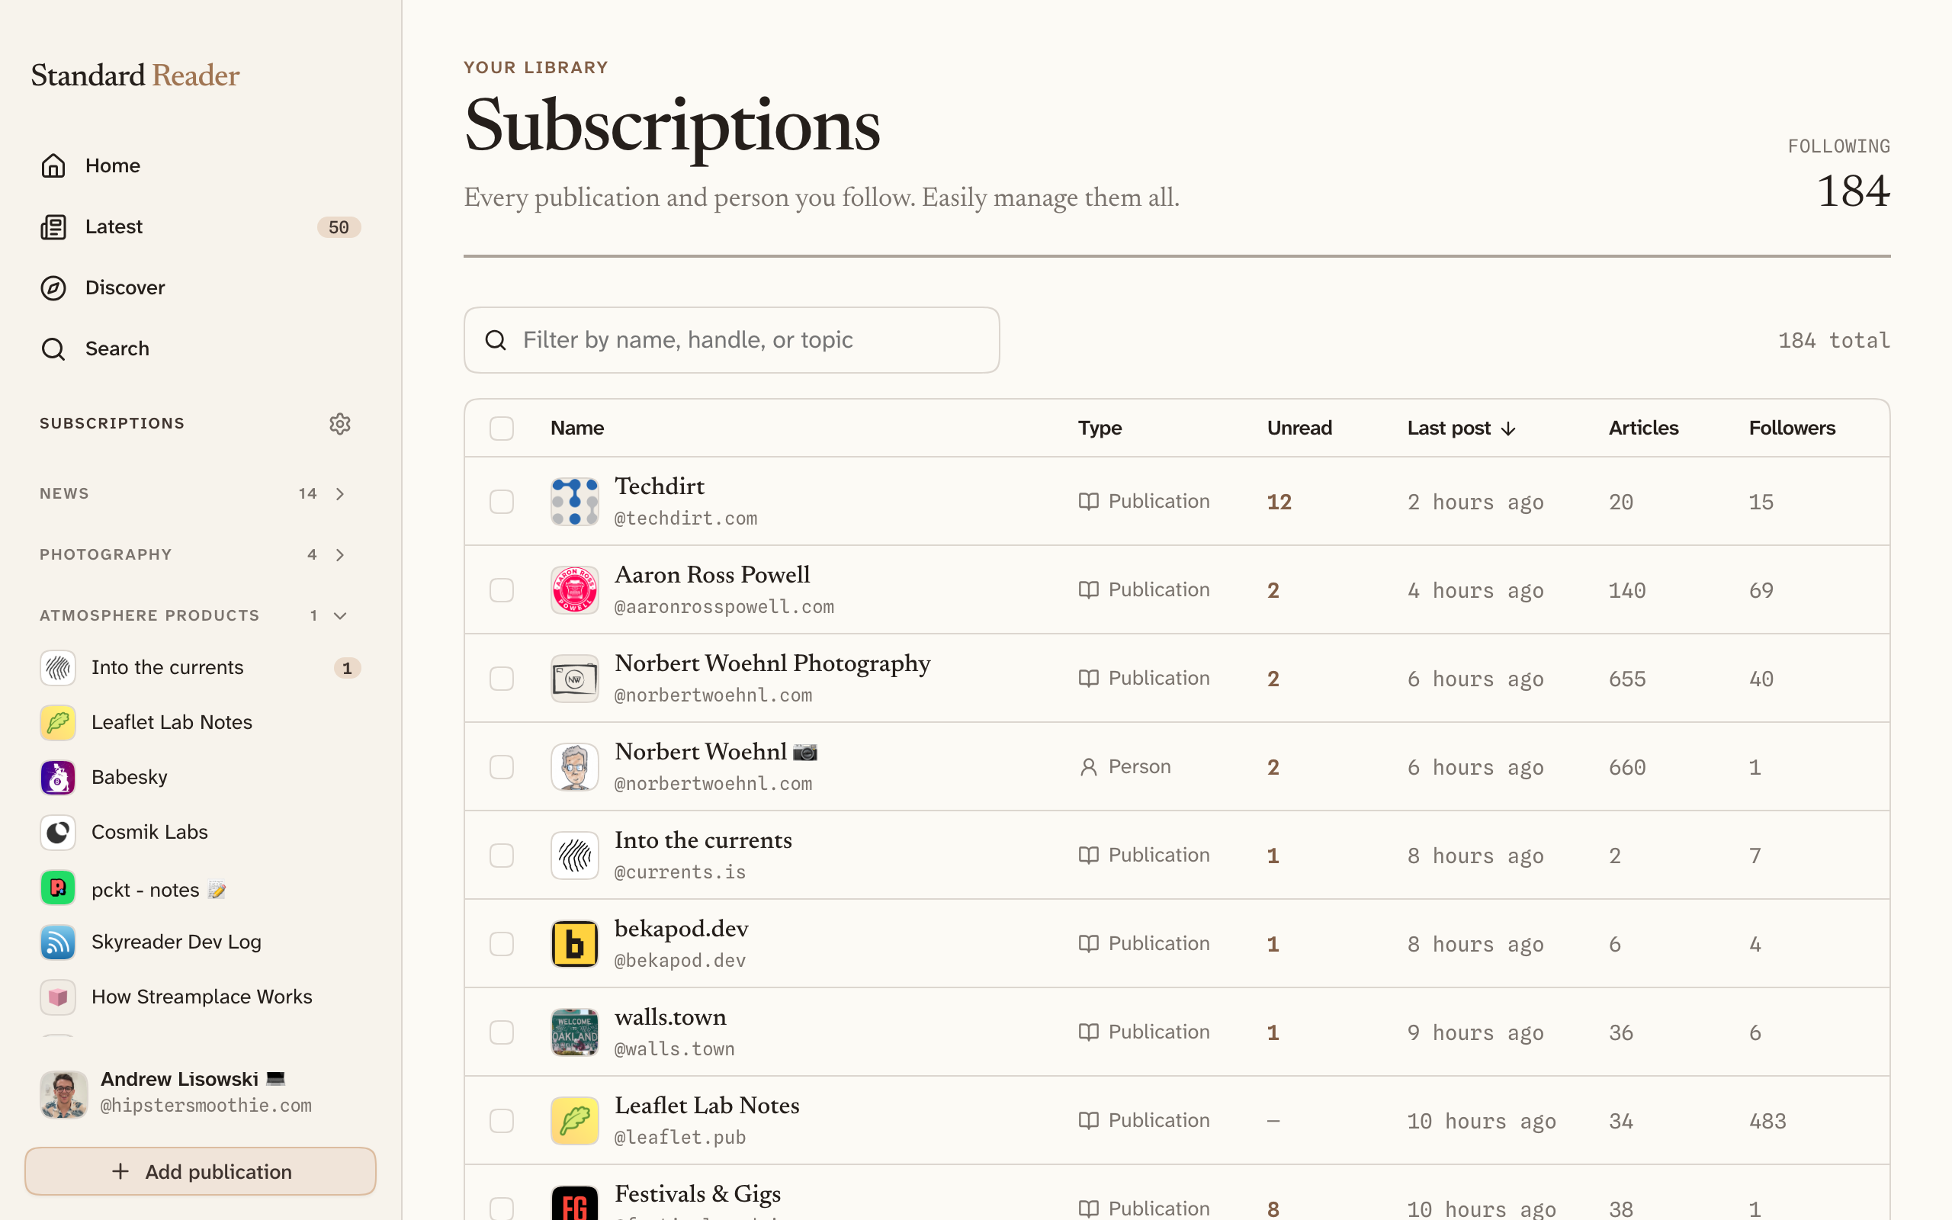Click Andrew Lisowski's profile photo
1952x1220 pixels.
(64, 1094)
